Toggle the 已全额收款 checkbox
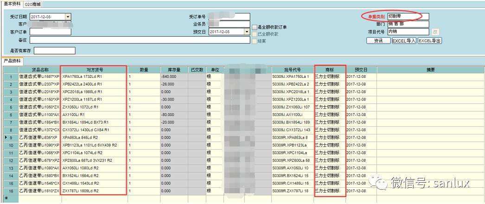Screen dimensions: 485x204 (254, 34)
